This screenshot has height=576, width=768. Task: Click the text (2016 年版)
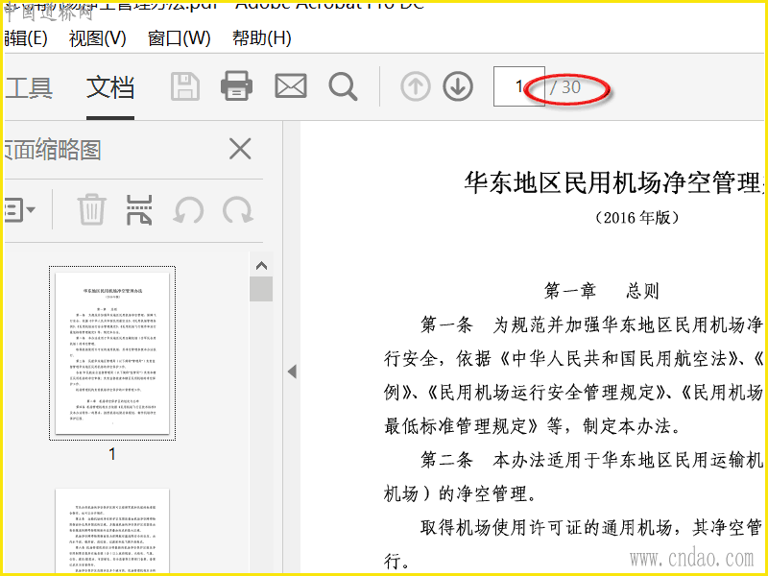(x=636, y=218)
